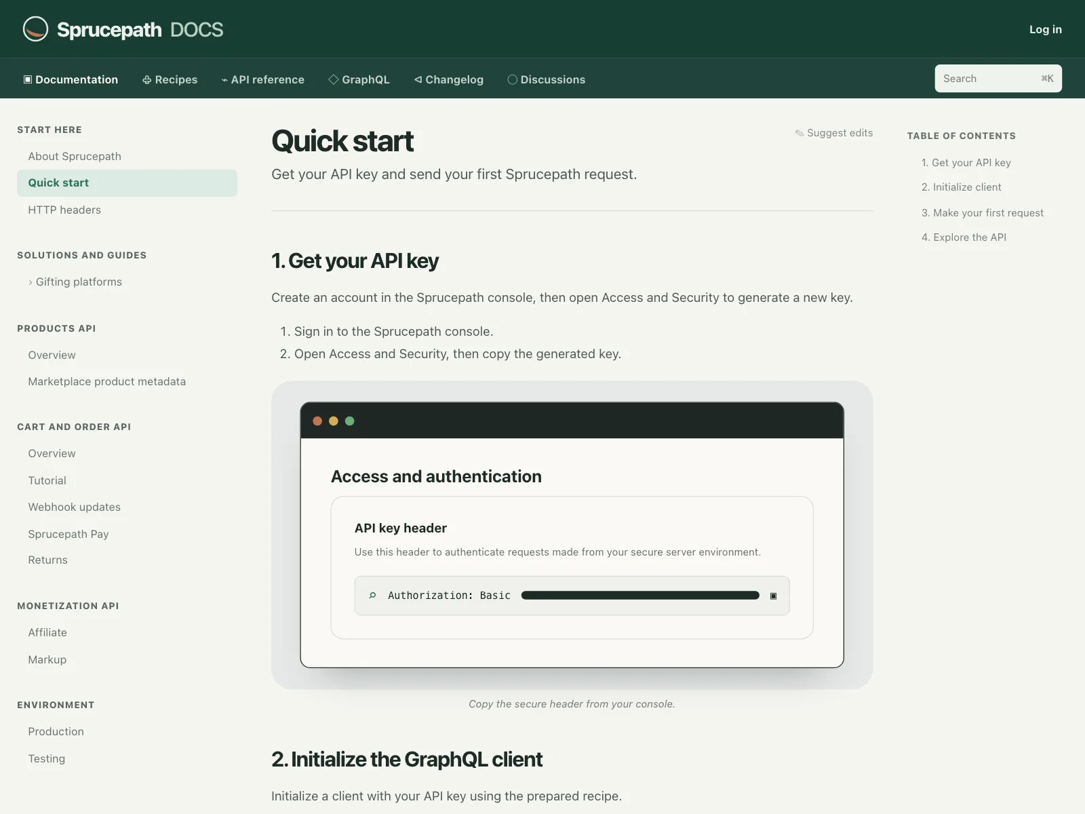Click the 'Quick start' page title
The width and height of the screenshot is (1085, 814).
(x=342, y=141)
